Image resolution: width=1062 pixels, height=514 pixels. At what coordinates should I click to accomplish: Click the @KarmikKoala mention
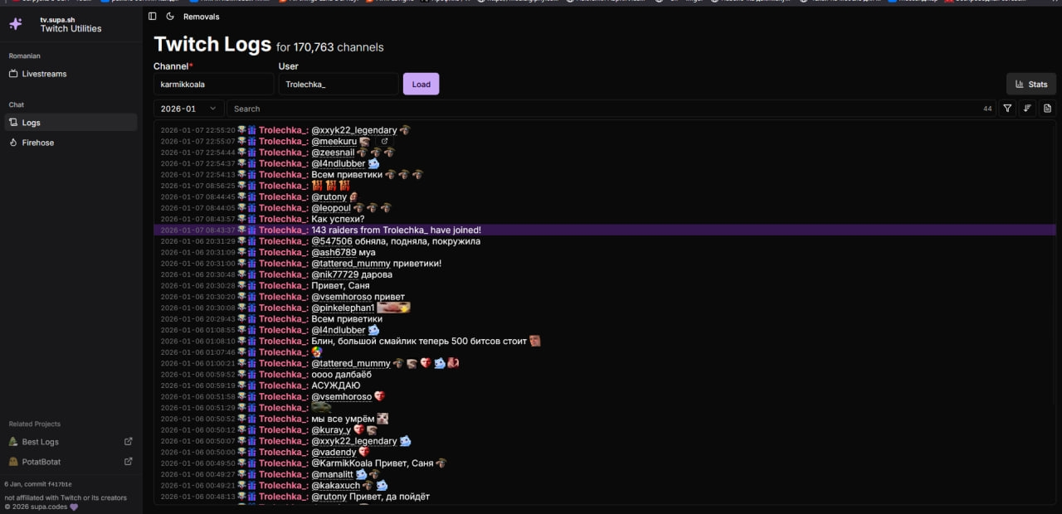point(342,463)
